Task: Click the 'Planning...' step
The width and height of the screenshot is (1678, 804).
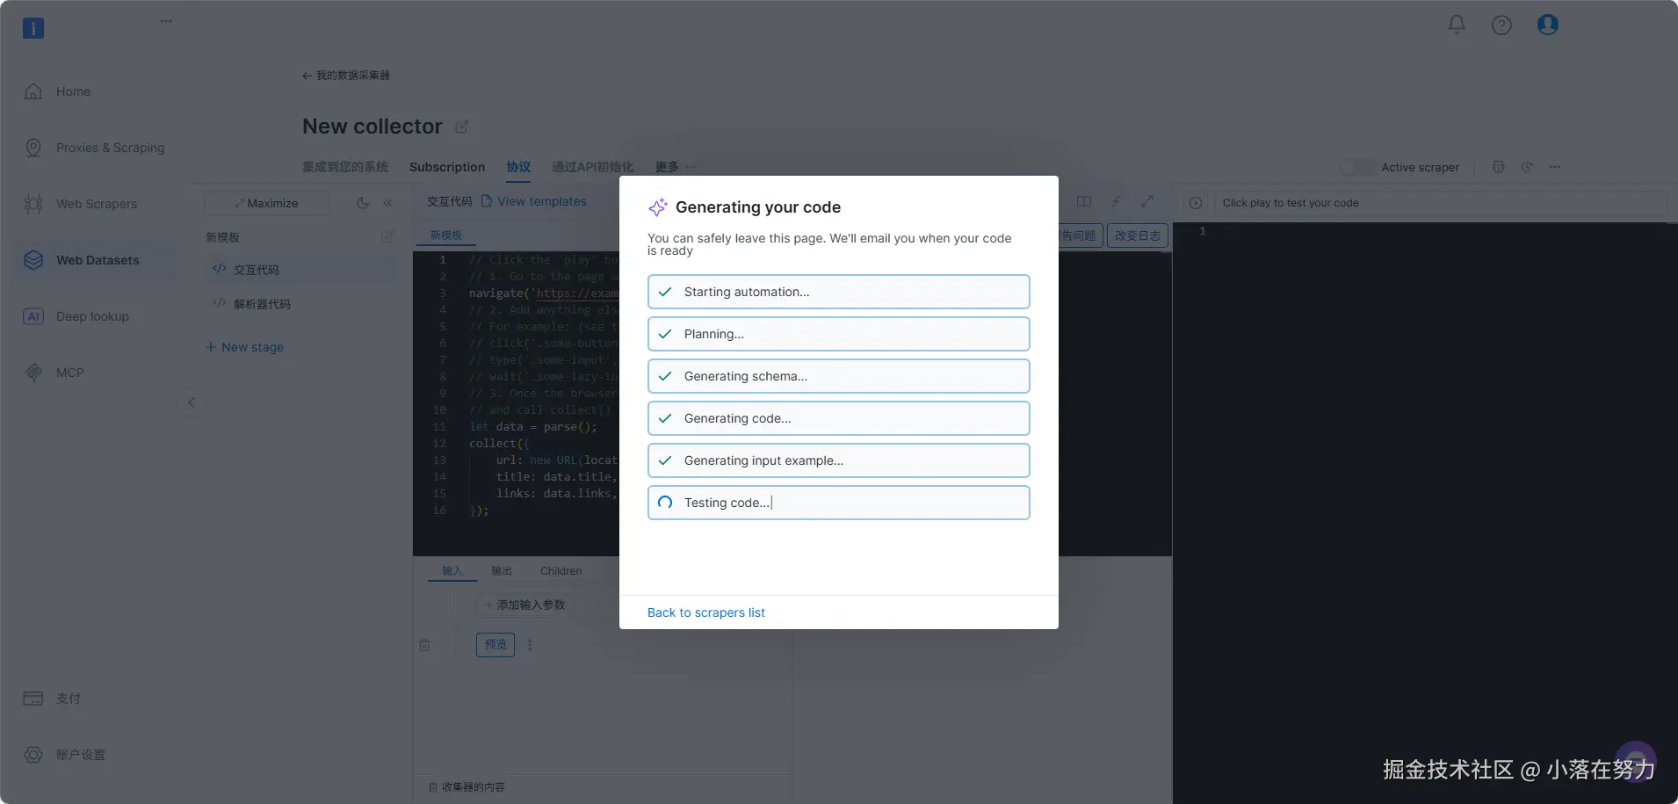Action: [x=839, y=334]
